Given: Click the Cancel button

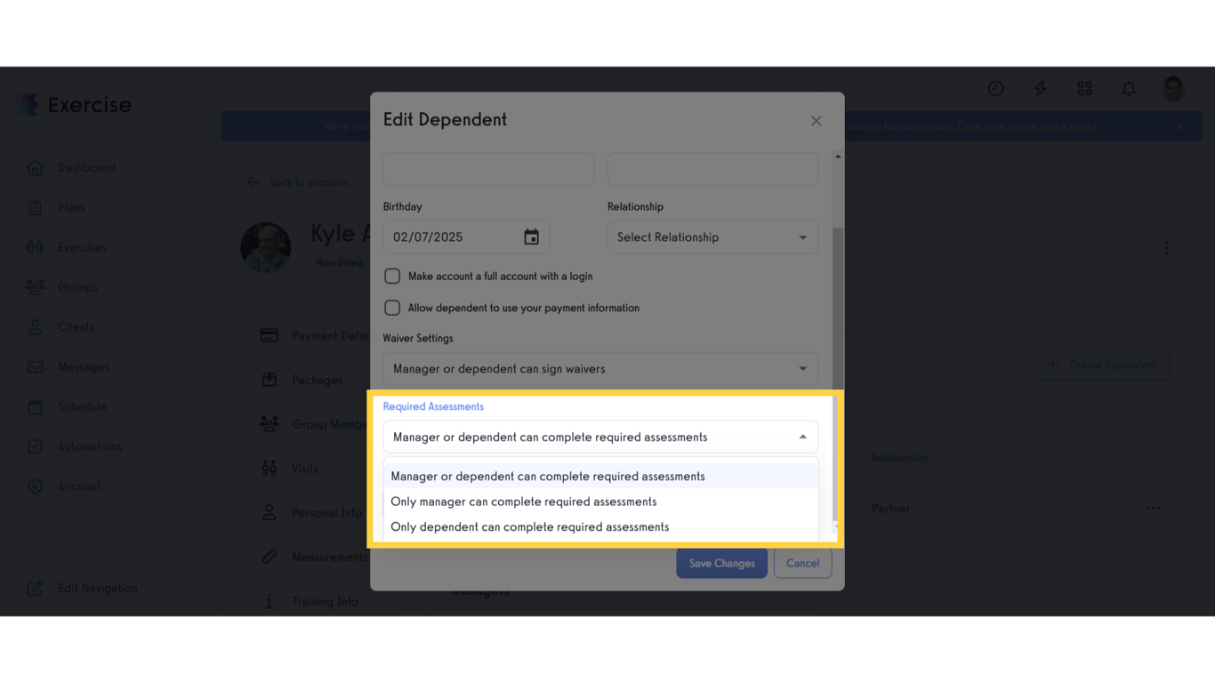Looking at the screenshot, I should tap(802, 563).
